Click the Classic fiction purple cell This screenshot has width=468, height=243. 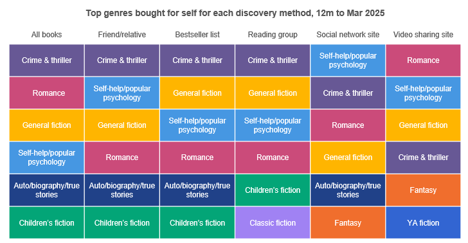(x=273, y=222)
